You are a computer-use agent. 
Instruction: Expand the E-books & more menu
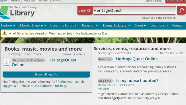(32, 25)
